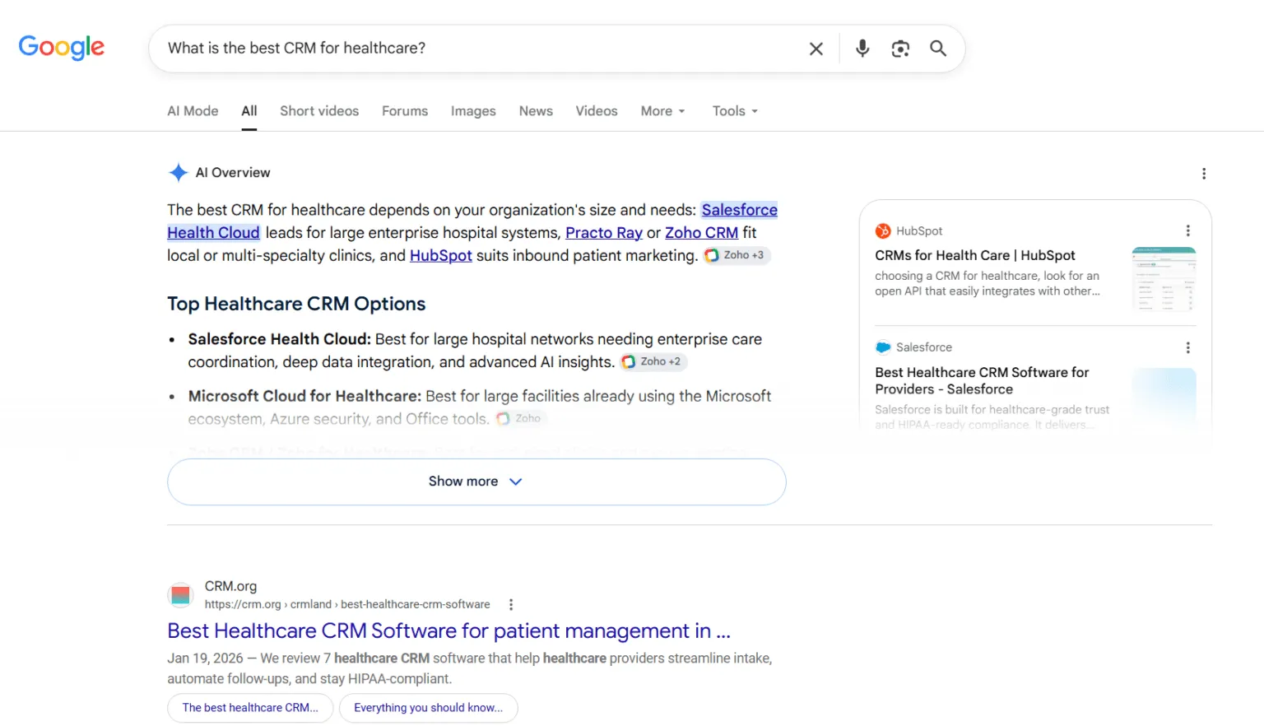Click the 'Salesforce Health Cloud:' bullet title
The image size is (1264, 726).
pos(280,339)
